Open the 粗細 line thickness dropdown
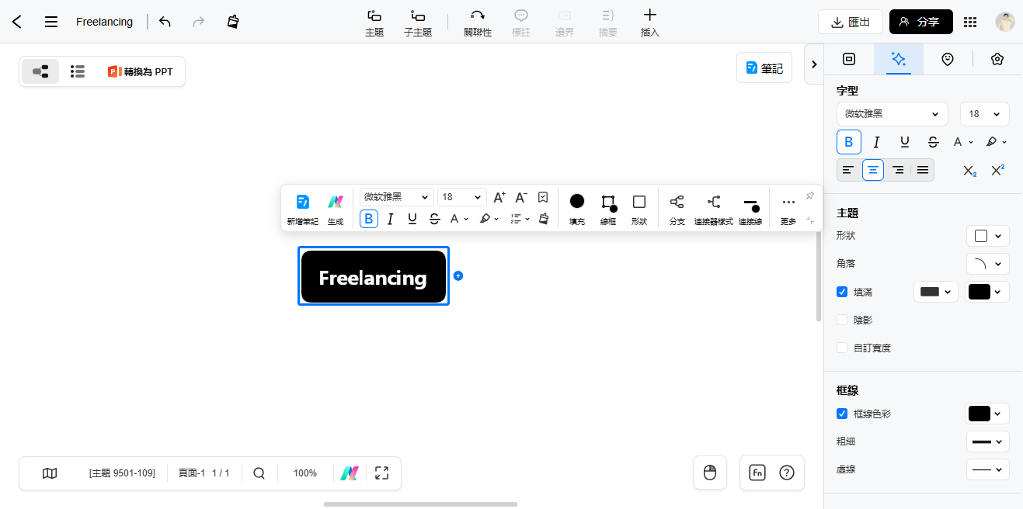1023x509 pixels. click(x=987, y=441)
